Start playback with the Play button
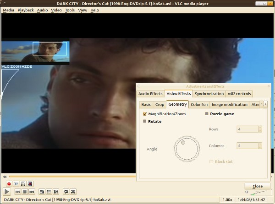 tap(7, 192)
